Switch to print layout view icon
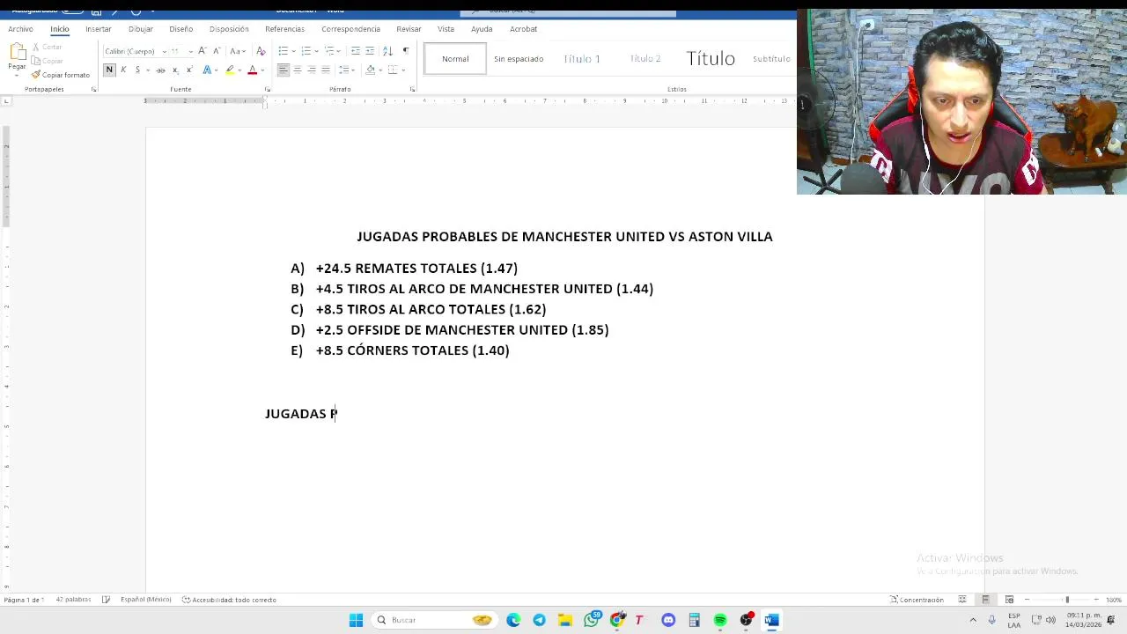Image resolution: width=1127 pixels, height=634 pixels. tap(985, 600)
